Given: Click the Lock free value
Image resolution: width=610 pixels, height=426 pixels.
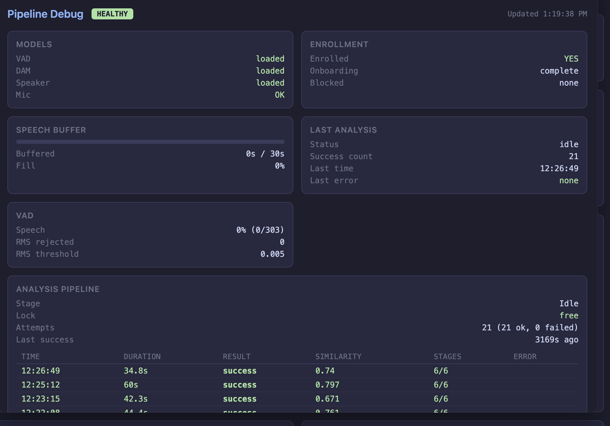Looking at the screenshot, I should click(x=569, y=316).
